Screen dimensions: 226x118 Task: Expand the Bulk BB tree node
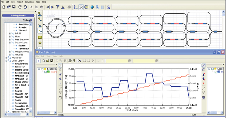click(x=10, y=33)
